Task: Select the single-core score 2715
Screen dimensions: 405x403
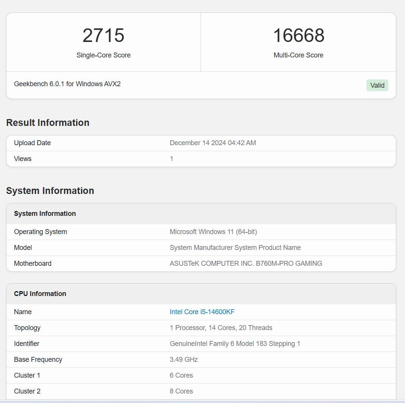Action: click(x=103, y=35)
